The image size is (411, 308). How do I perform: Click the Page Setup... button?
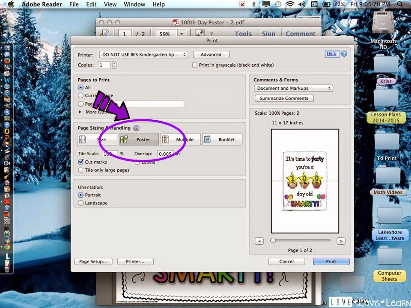[x=93, y=261]
